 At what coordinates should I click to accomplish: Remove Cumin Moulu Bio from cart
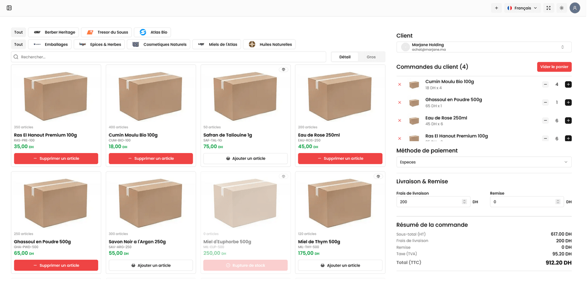tap(400, 85)
